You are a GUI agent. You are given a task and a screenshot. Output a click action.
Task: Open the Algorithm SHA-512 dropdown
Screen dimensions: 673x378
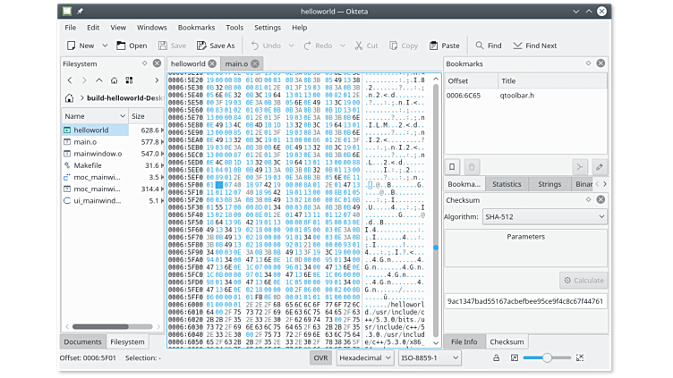pos(545,216)
